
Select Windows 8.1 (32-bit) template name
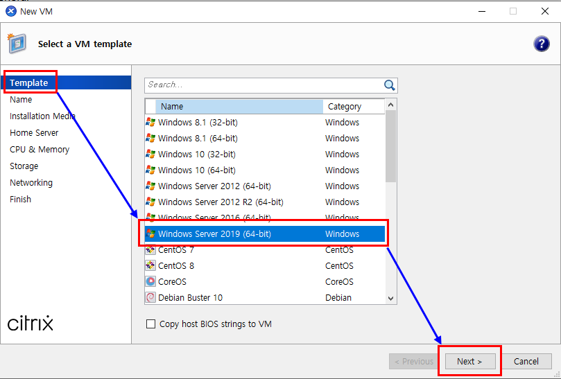coord(198,122)
